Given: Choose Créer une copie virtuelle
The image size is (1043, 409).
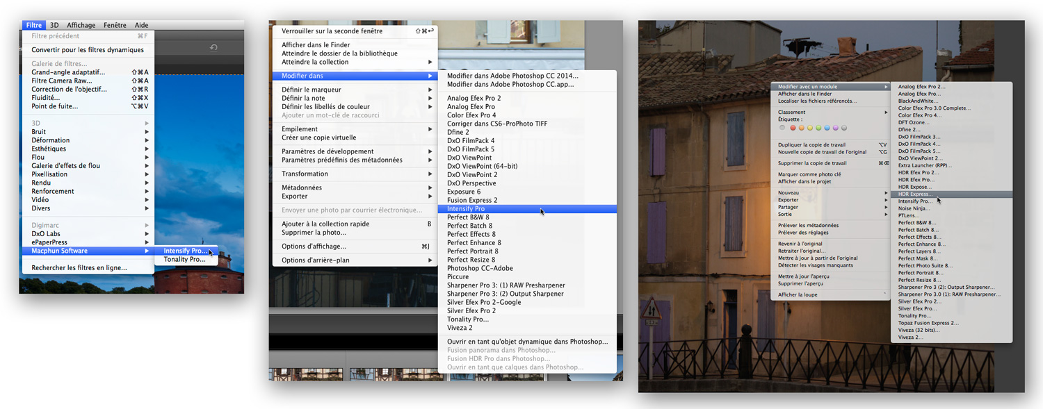Looking at the screenshot, I should (355, 137).
